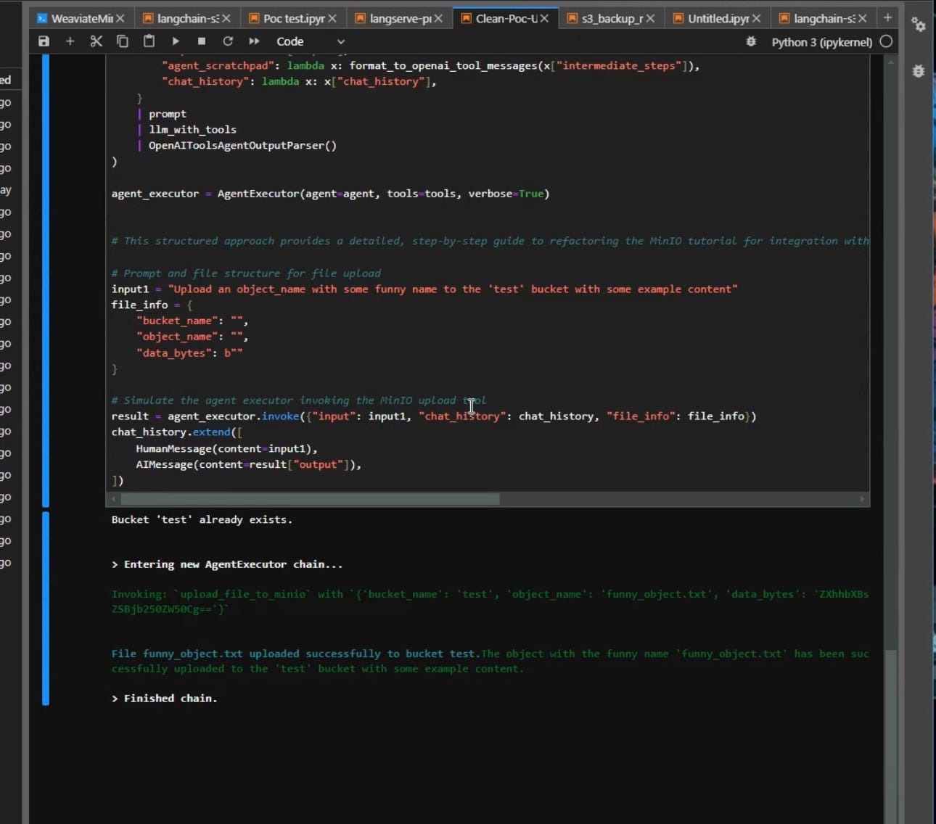Run the selected cell
This screenshot has width=936, height=824.
(x=176, y=41)
